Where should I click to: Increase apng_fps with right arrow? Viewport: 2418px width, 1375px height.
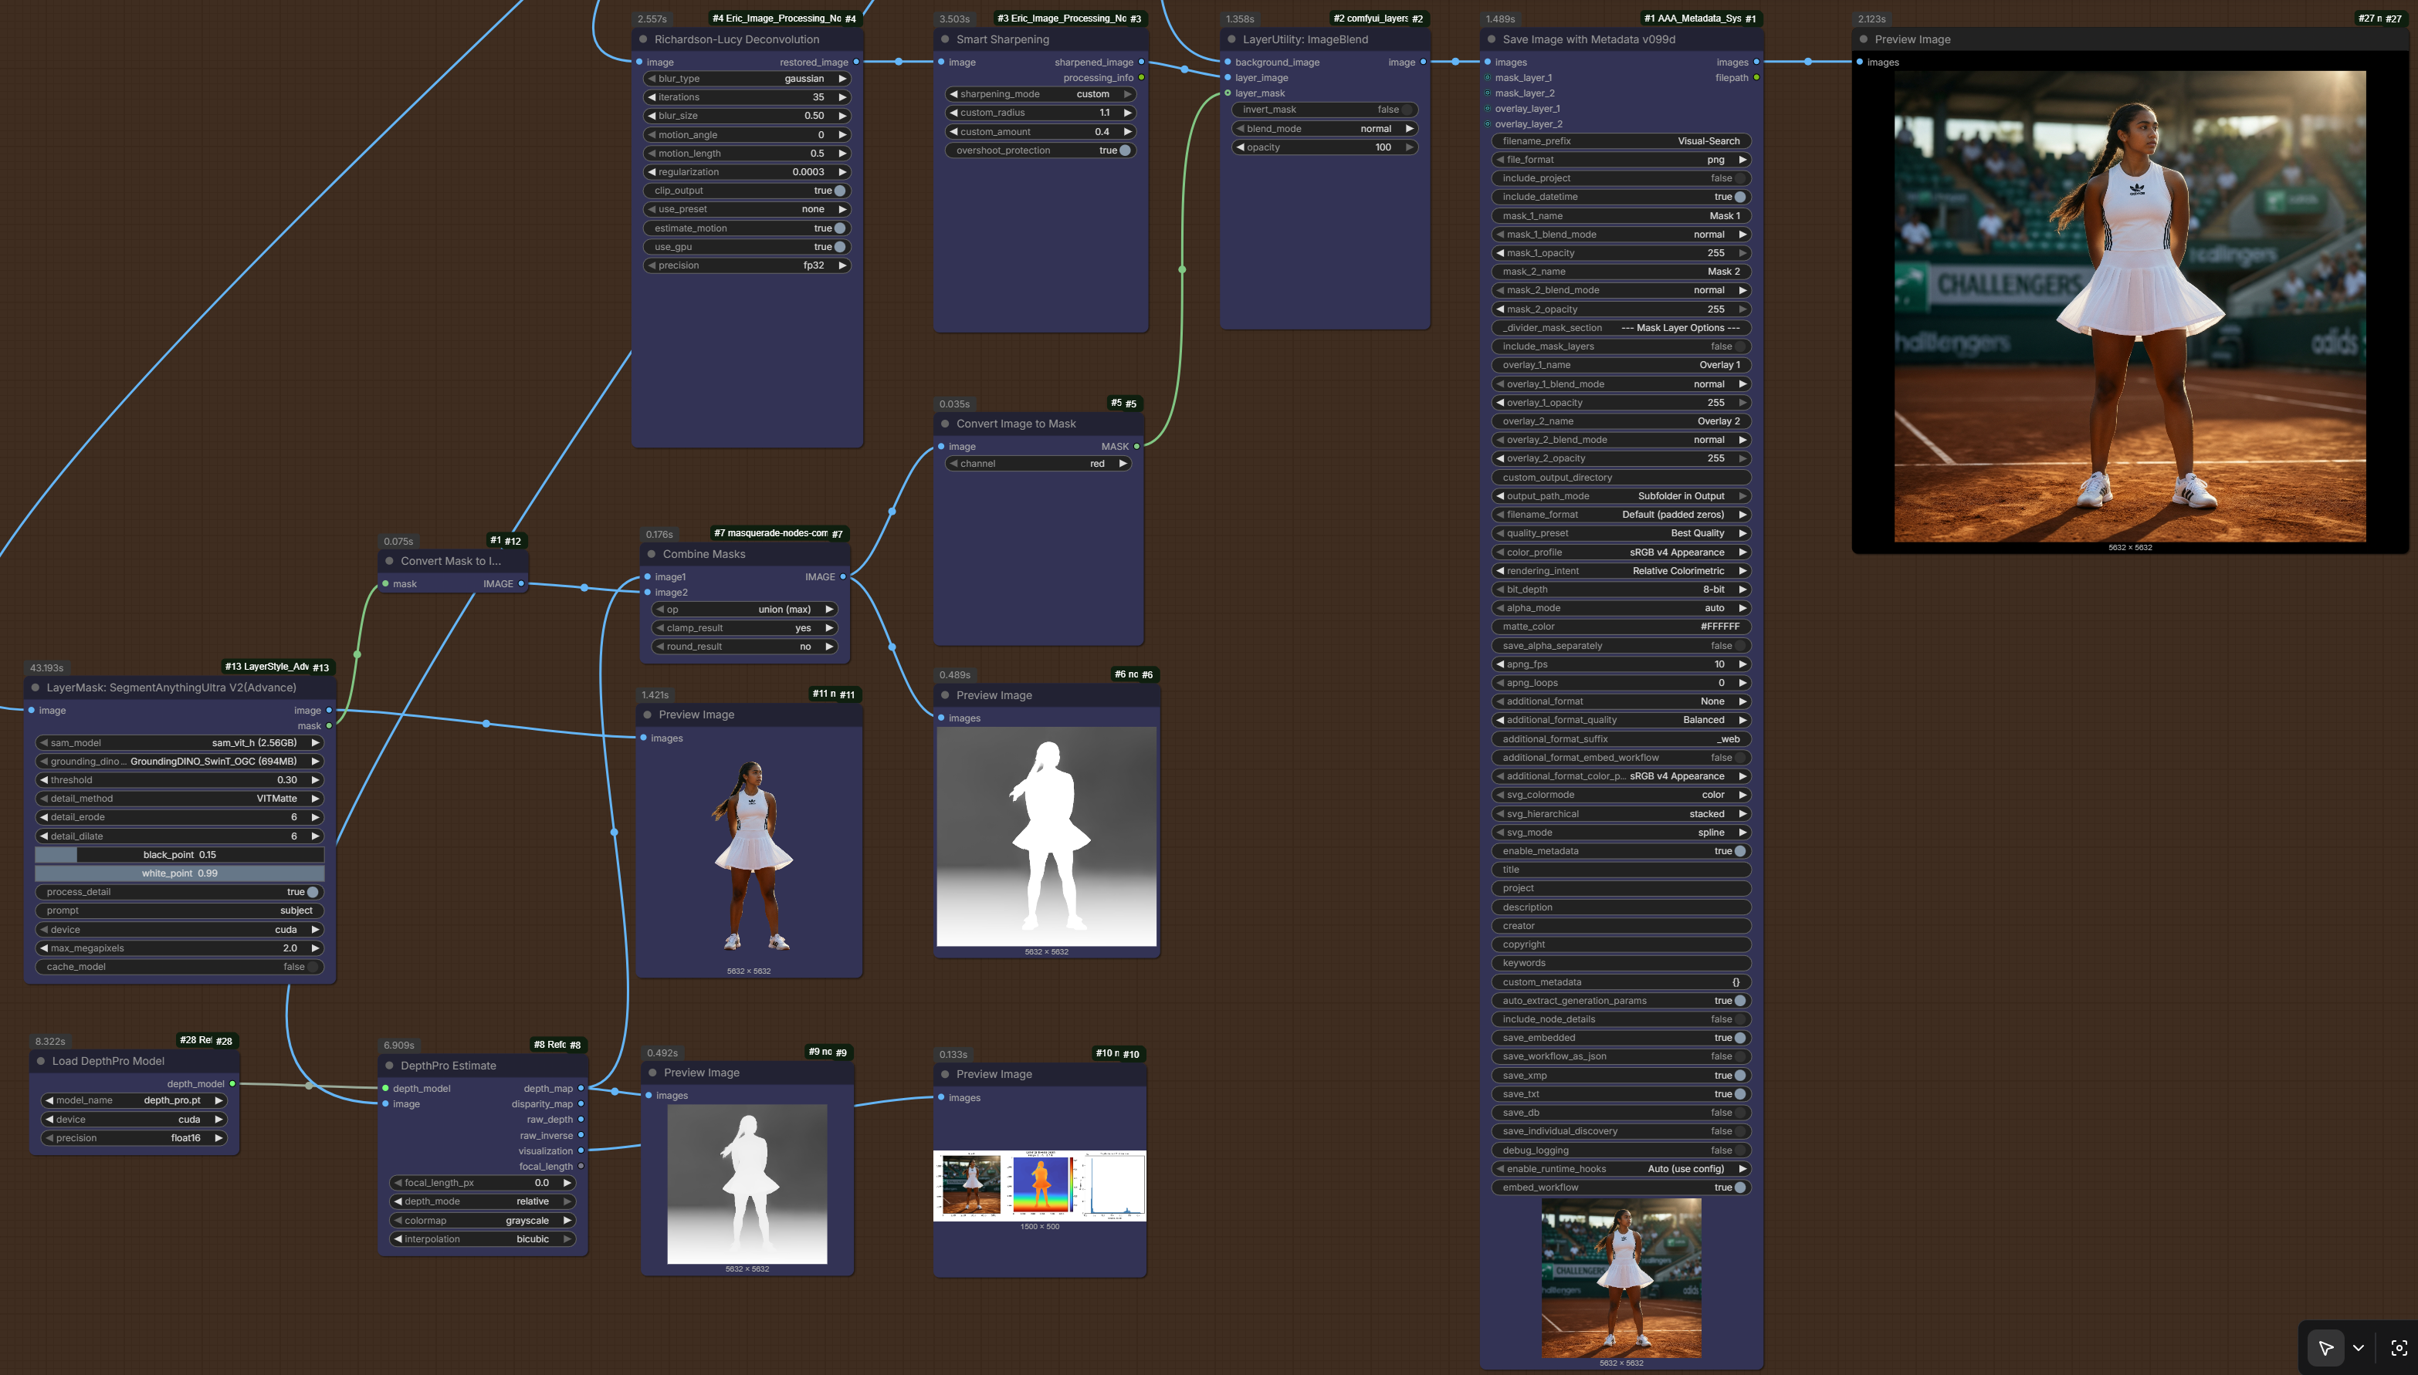[1742, 664]
